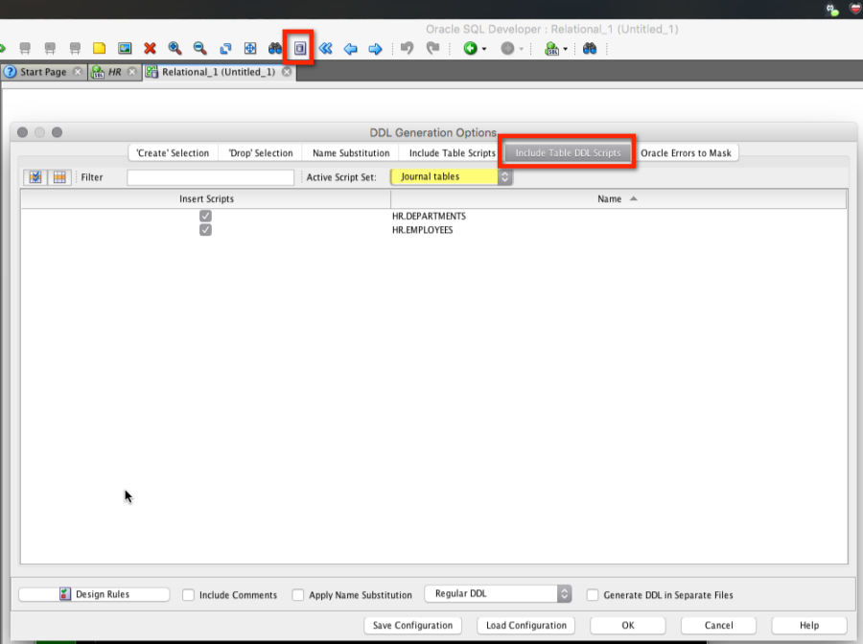This screenshot has height=644, width=863.
Task: Toggle Insert Scripts for HR.DEPARTMENTS
Action: click(204, 216)
